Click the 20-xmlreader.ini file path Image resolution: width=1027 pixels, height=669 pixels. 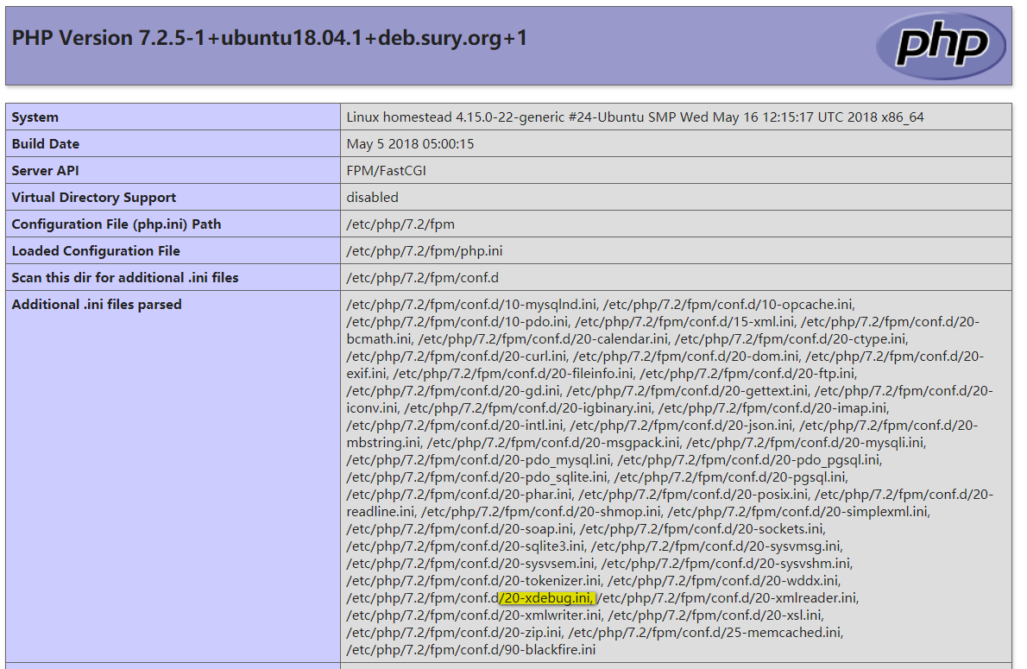[x=728, y=598]
